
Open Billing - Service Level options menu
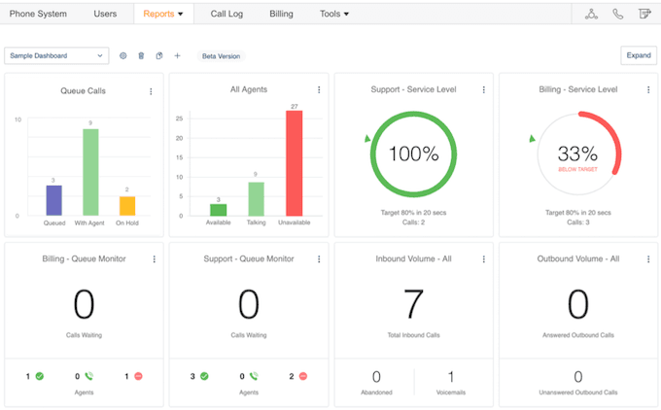(x=648, y=89)
